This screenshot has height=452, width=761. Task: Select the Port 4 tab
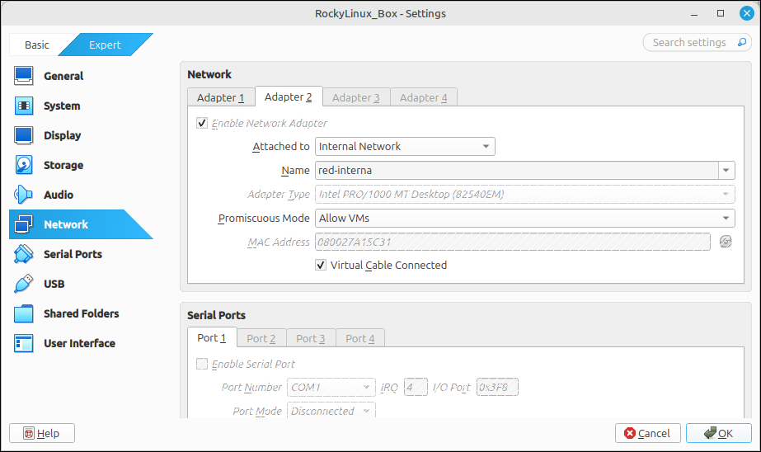coord(360,338)
